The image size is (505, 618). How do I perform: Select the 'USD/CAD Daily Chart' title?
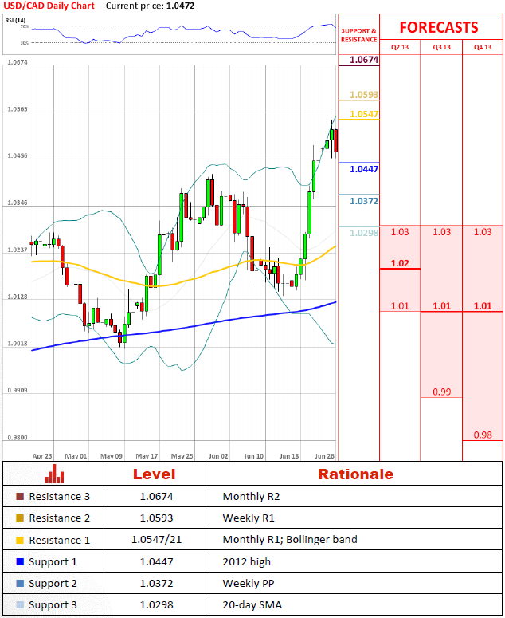click(49, 6)
